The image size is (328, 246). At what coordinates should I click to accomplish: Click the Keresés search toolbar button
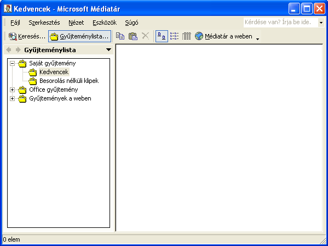[x=27, y=36]
